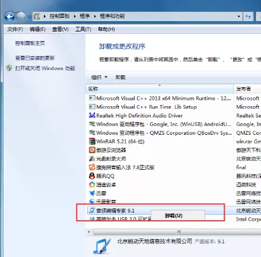This screenshot has height=257, width=261.
Task: Open the 帮助(H) menu
Action: point(106,30)
